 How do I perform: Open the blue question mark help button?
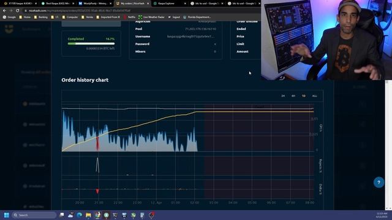coord(379,182)
